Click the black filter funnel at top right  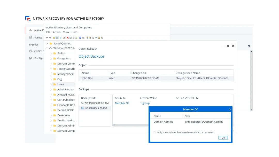coord(249,46)
